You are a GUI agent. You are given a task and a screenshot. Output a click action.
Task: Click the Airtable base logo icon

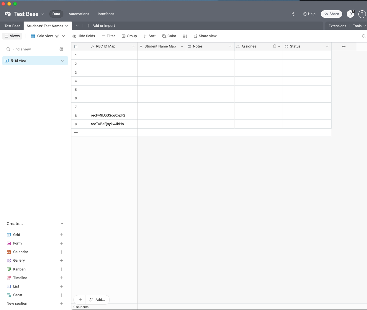coord(8,14)
